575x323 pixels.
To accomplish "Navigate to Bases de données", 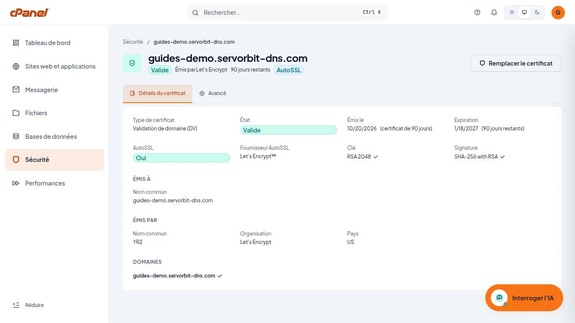I will click(54, 136).
